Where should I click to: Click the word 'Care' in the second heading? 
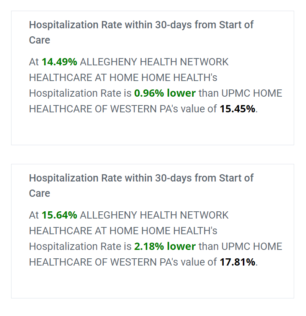pyautogui.click(x=39, y=193)
